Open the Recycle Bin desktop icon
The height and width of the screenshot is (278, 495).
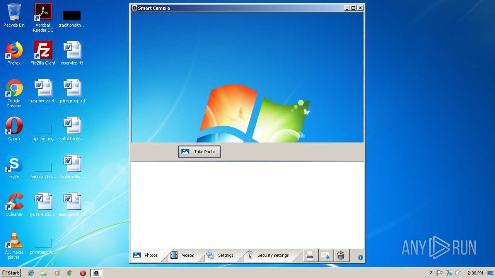point(14,15)
